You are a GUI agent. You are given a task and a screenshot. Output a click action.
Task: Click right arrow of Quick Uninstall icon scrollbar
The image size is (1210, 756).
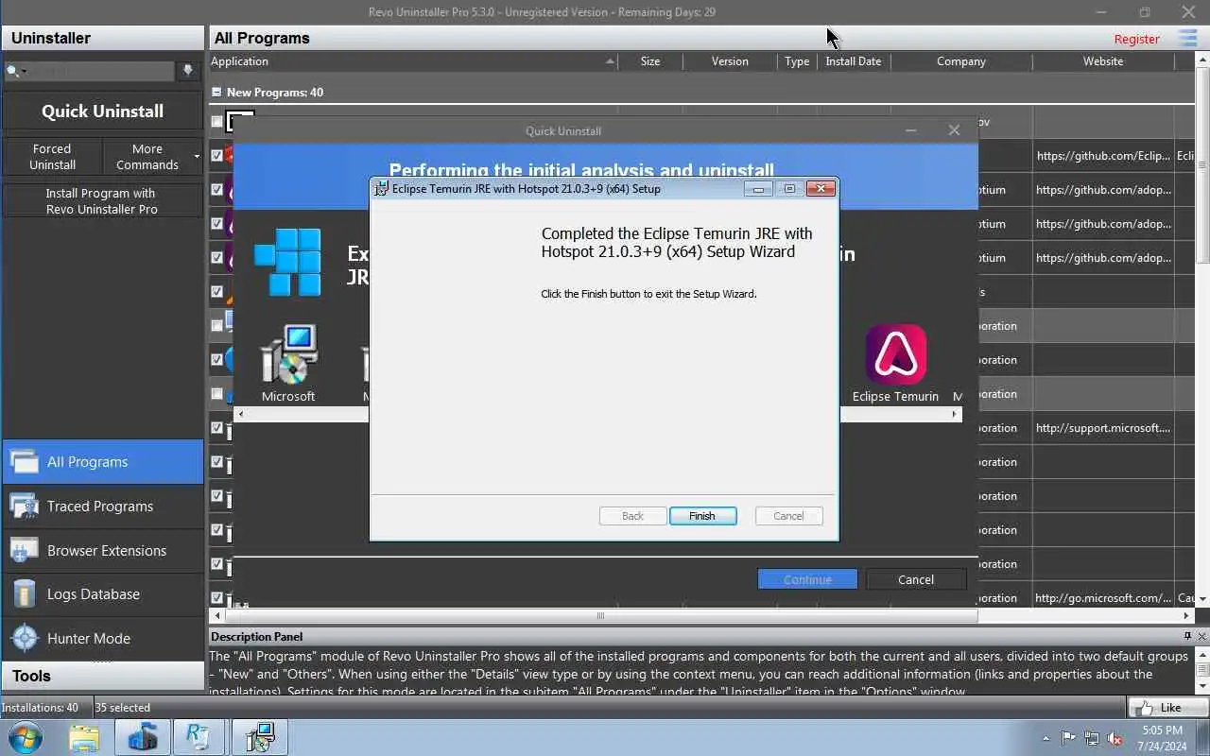pyautogui.click(x=955, y=414)
